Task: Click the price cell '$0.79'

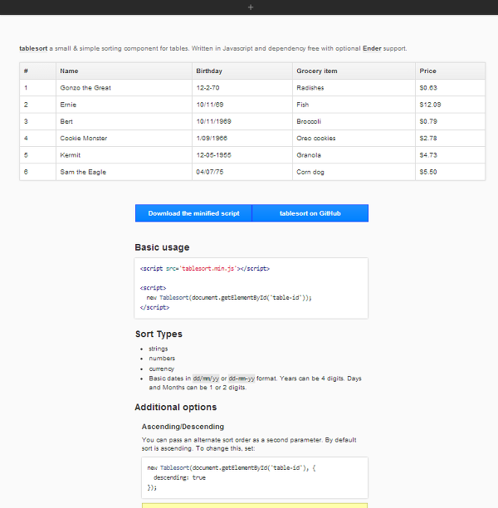Action: coord(451,121)
